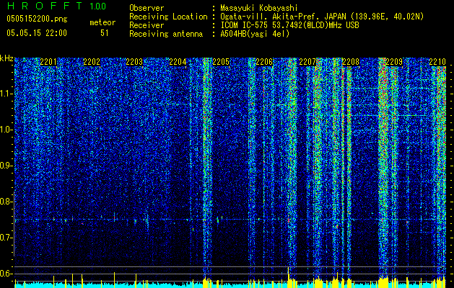Viewport: 454px width, 288px height.
Task: Click the 2206 time marker
Action: (264, 62)
